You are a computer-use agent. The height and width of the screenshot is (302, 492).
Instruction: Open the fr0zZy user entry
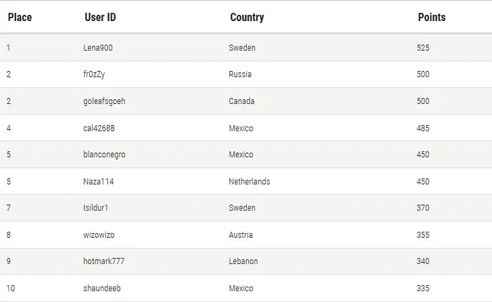pos(93,74)
